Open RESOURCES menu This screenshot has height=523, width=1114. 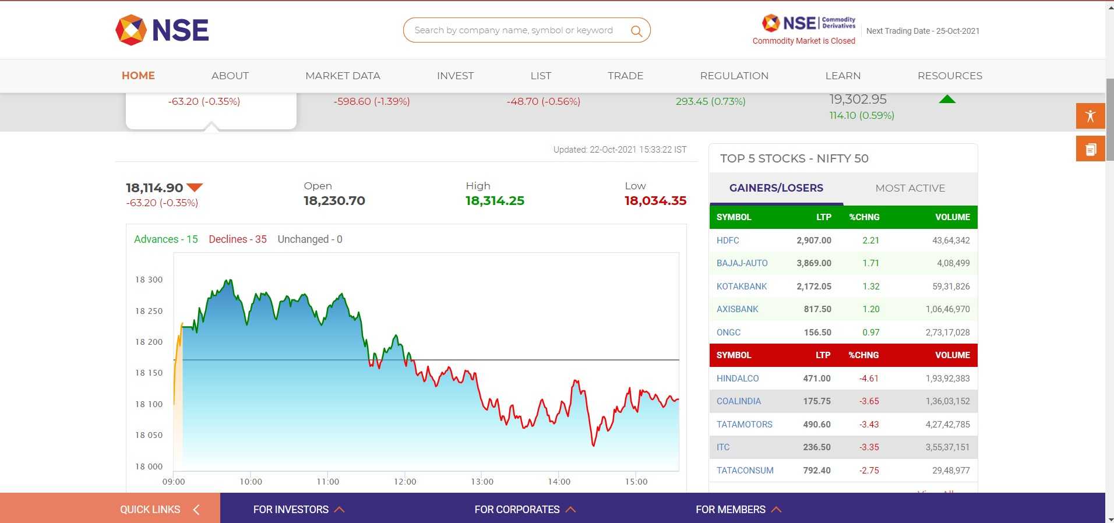click(x=950, y=76)
